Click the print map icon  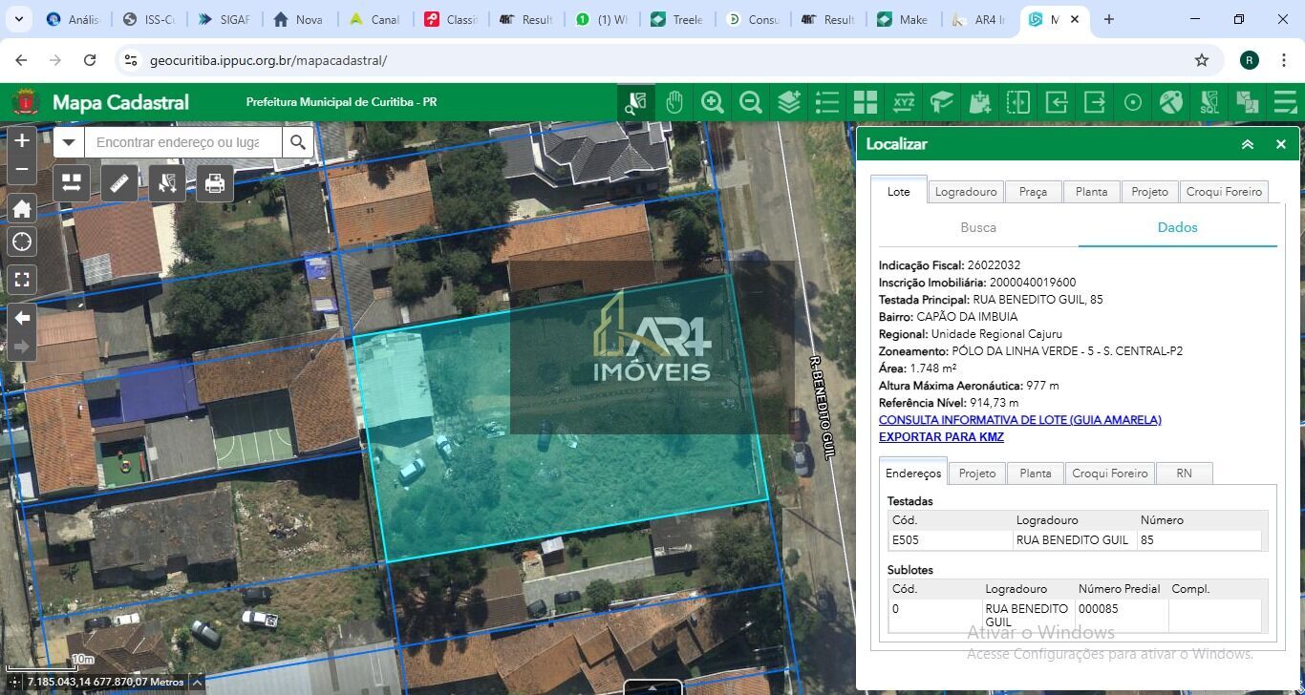(x=215, y=182)
